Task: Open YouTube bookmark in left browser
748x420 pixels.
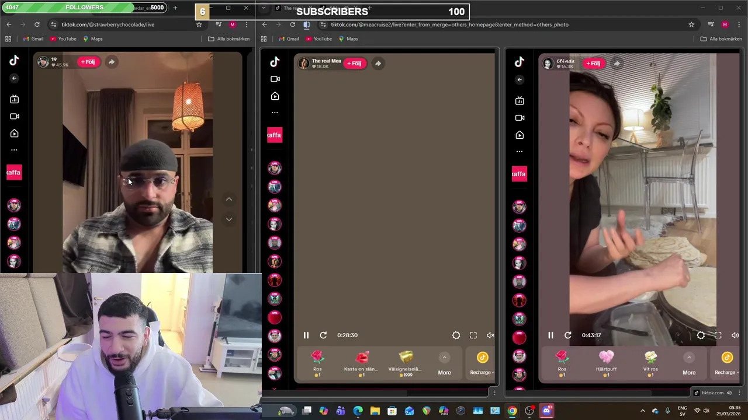Action: pos(63,38)
